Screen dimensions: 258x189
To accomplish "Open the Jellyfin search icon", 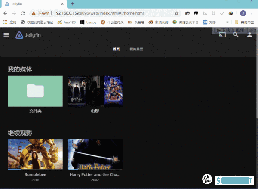I will (x=236, y=35).
